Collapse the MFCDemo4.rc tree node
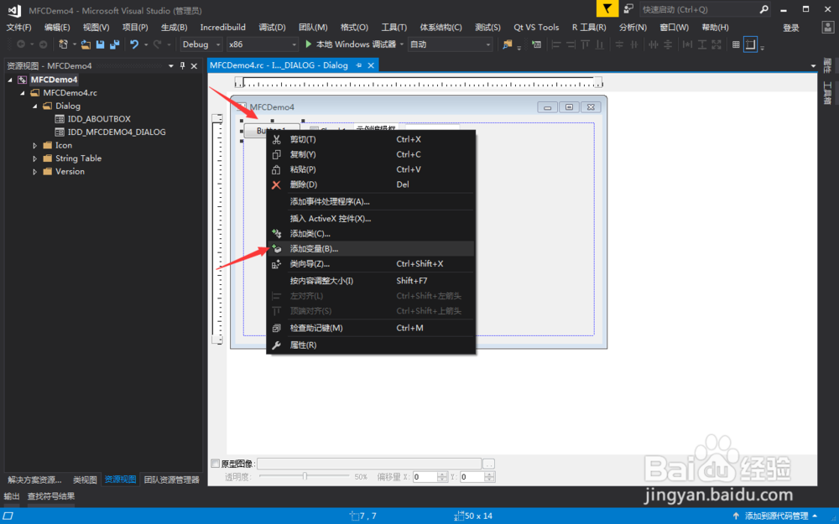Image resolution: width=839 pixels, height=524 pixels. point(23,93)
